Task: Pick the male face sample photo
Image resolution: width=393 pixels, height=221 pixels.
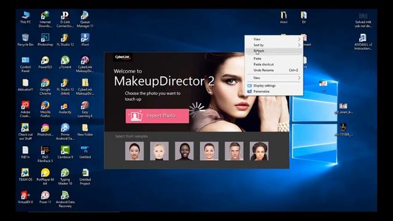Action: point(234,151)
